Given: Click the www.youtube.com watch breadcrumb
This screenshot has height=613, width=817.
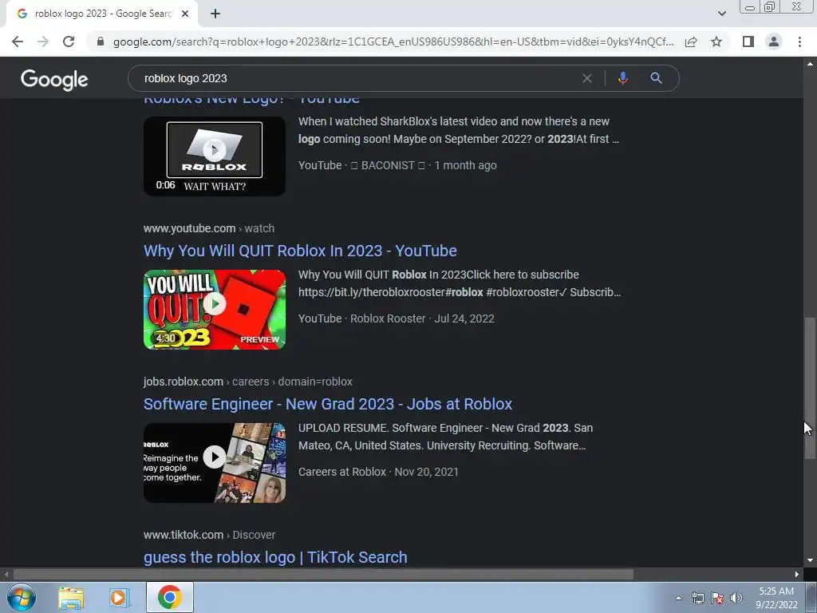Looking at the screenshot, I should tap(209, 228).
